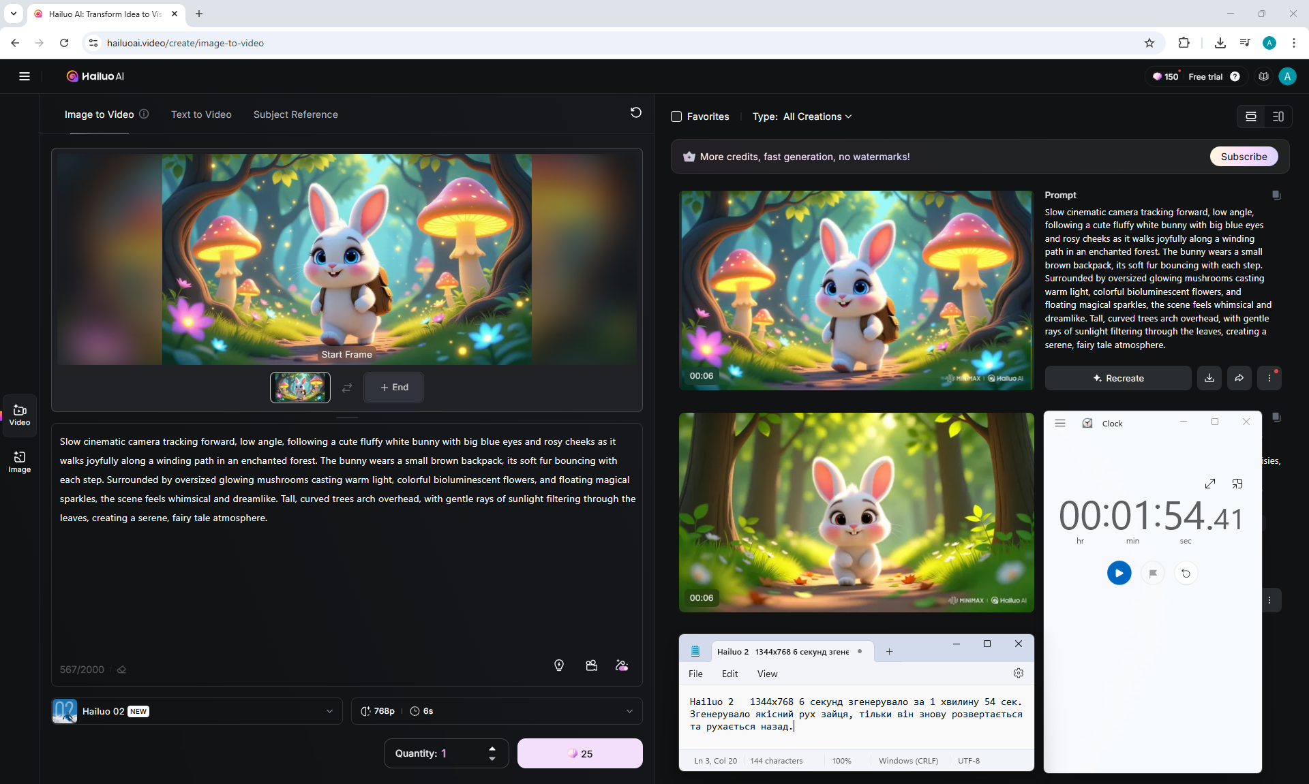The image size is (1309, 784).
Task: Download the first generated bunny video
Action: (x=1209, y=378)
